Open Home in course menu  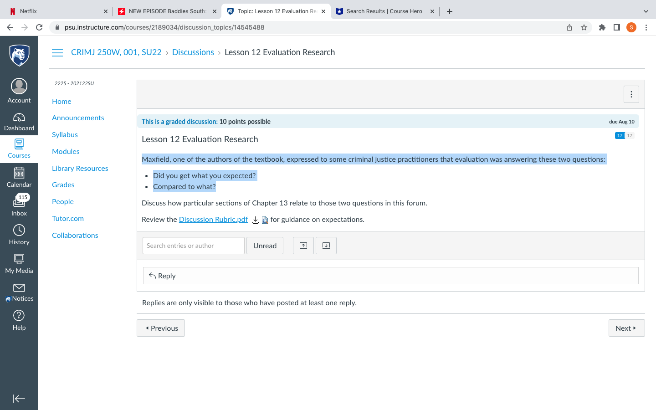click(x=61, y=101)
